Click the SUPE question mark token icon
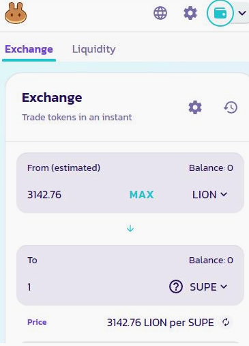Viewport: 249px width, 346px height. 176,287
